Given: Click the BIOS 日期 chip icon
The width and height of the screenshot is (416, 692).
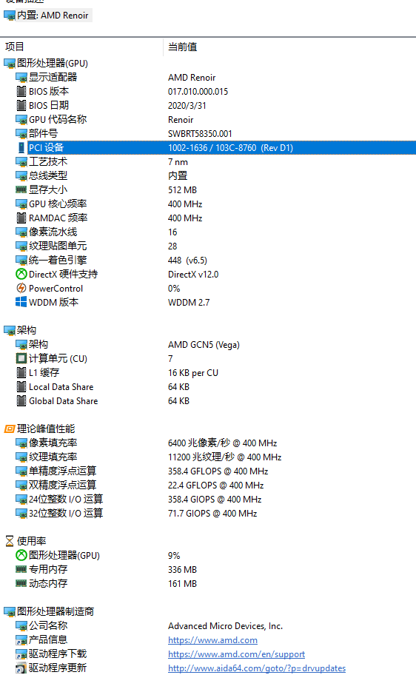Looking at the screenshot, I should [x=21, y=106].
